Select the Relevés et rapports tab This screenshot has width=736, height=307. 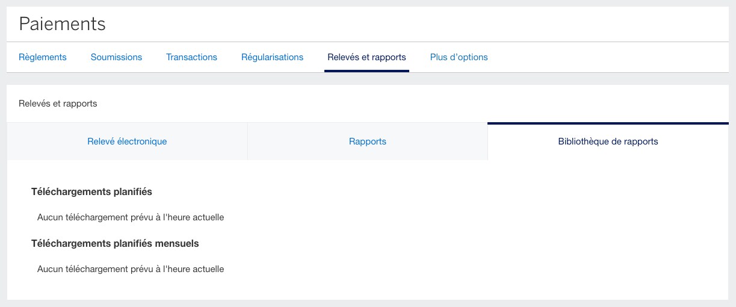(x=366, y=57)
